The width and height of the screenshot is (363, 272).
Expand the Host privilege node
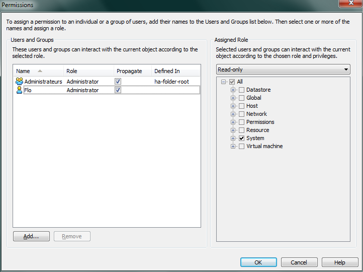click(233, 106)
